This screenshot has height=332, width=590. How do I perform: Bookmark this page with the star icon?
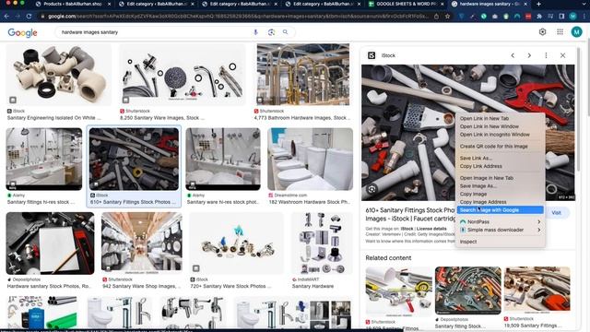(x=447, y=17)
